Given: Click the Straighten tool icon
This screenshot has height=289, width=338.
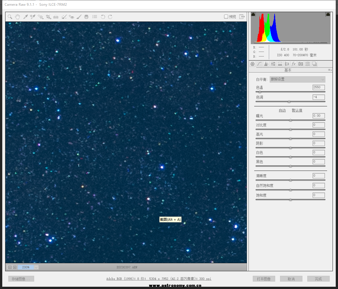Looking at the screenshot, I should pyautogui.click(x=56, y=17).
